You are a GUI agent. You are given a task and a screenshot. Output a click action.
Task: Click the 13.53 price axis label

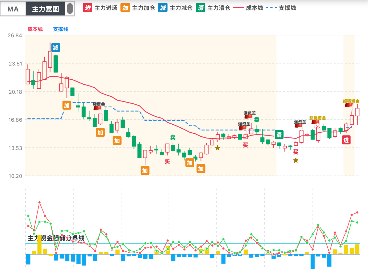[x=15, y=148]
